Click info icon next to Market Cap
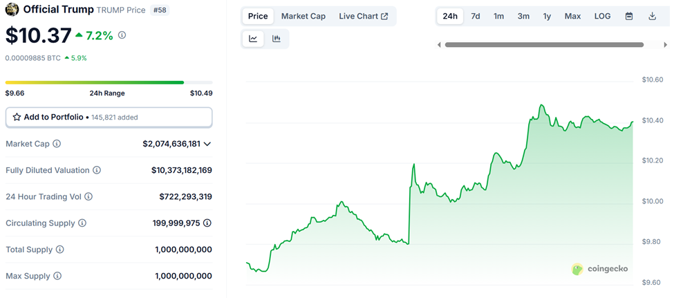The height and width of the screenshot is (298, 674). point(57,144)
